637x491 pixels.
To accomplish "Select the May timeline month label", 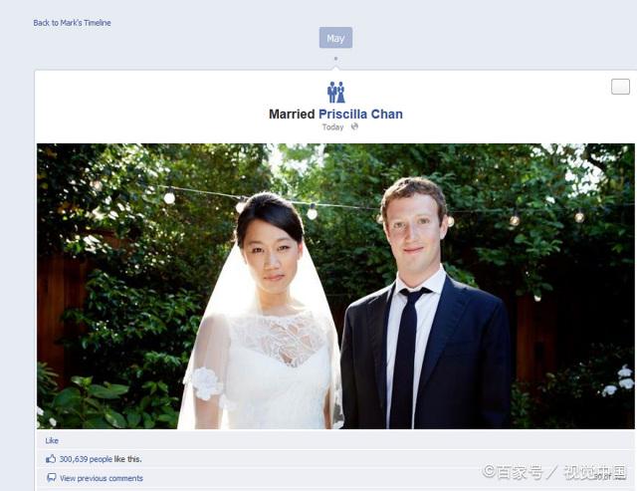I will (335, 38).
